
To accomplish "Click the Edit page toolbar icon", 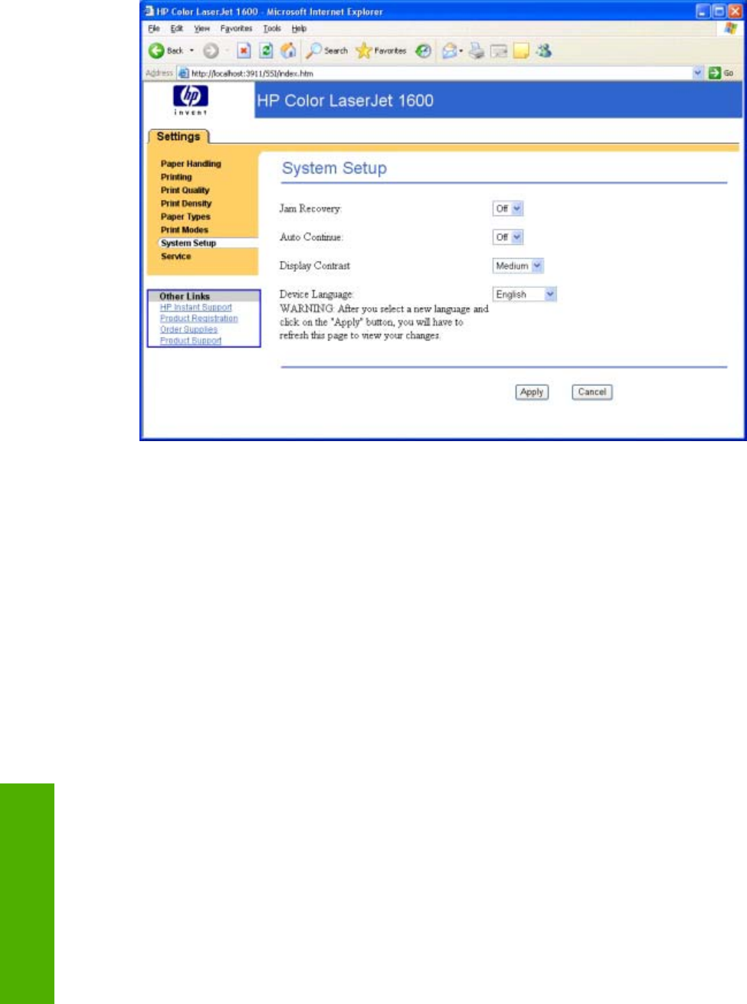I will (499, 51).
